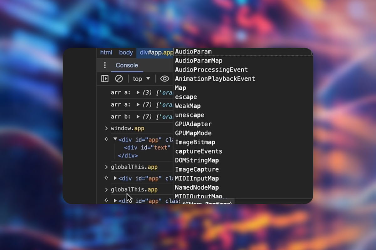This screenshot has width=376, height=250.
Task: Choose the MIDIInputMap suggestion
Action: pos(243,178)
